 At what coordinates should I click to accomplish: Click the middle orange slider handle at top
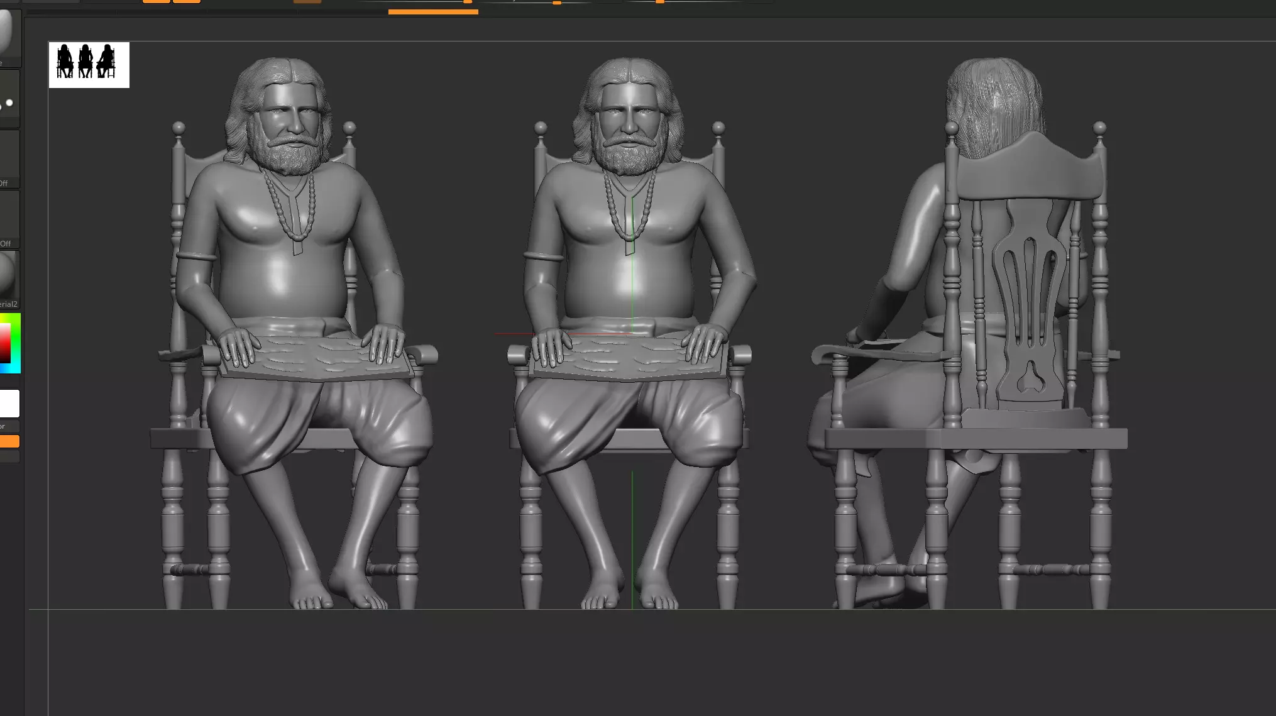(x=557, y=3)
